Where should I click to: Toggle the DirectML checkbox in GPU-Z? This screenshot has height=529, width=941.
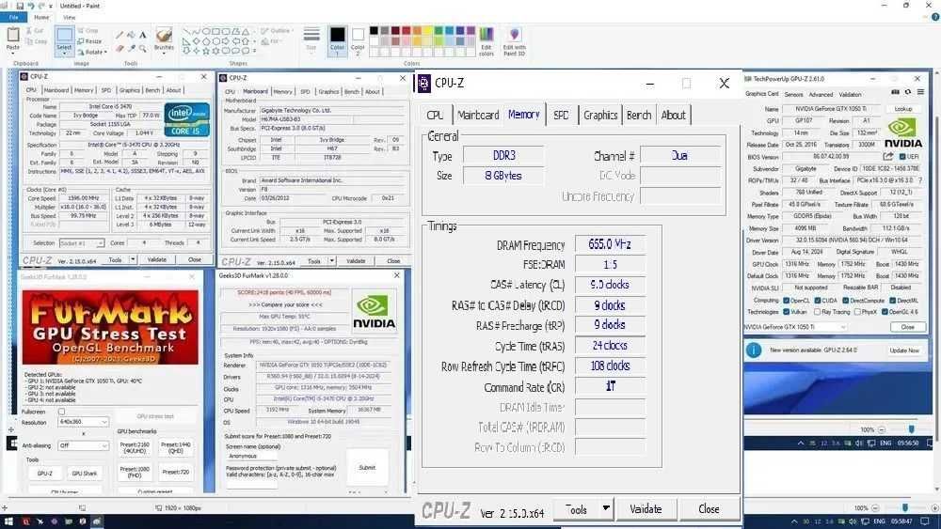pos(892,301)
